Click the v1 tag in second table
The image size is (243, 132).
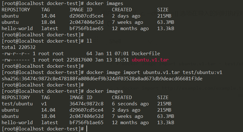coord(44,104)
